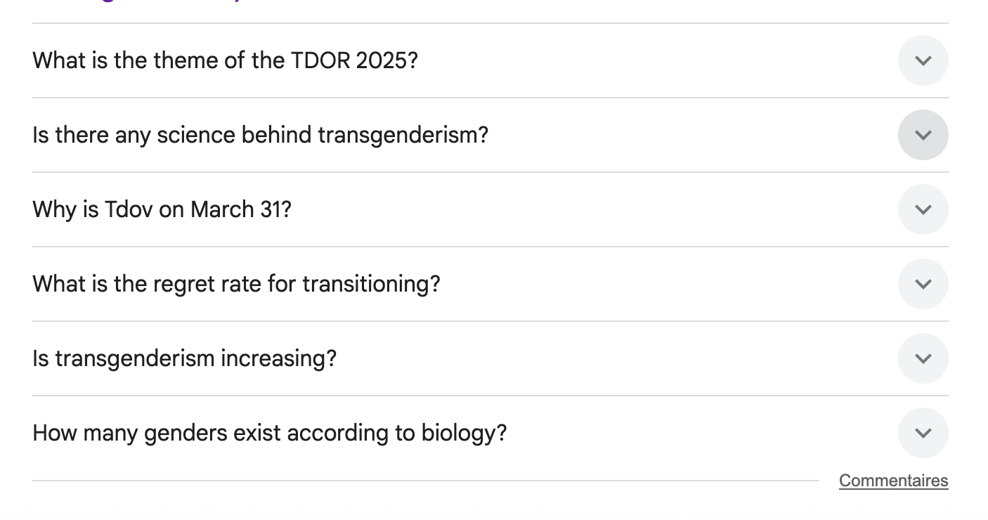Toggle the science behind transgenderism accordion arrow
The height and width of the screenshot is (520, 988).
pyautogui.click(x=923, y=135)
